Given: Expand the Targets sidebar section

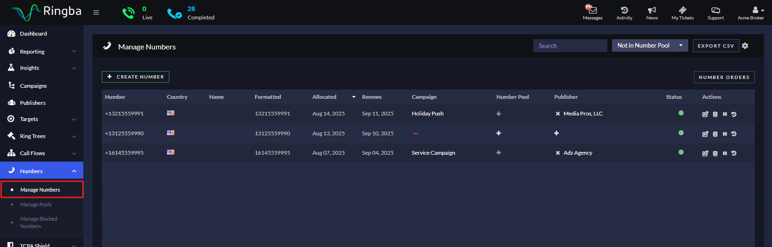Looking at the screenshot, I should click(42, 119).
